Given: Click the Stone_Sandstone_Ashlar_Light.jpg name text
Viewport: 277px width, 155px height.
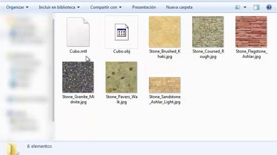Looking at the screenshot, I should click(x=164, y=99).
